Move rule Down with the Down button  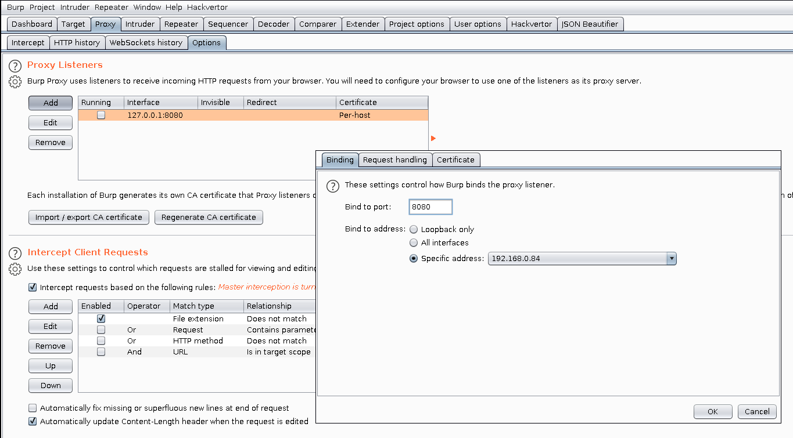tap(51, 385)
